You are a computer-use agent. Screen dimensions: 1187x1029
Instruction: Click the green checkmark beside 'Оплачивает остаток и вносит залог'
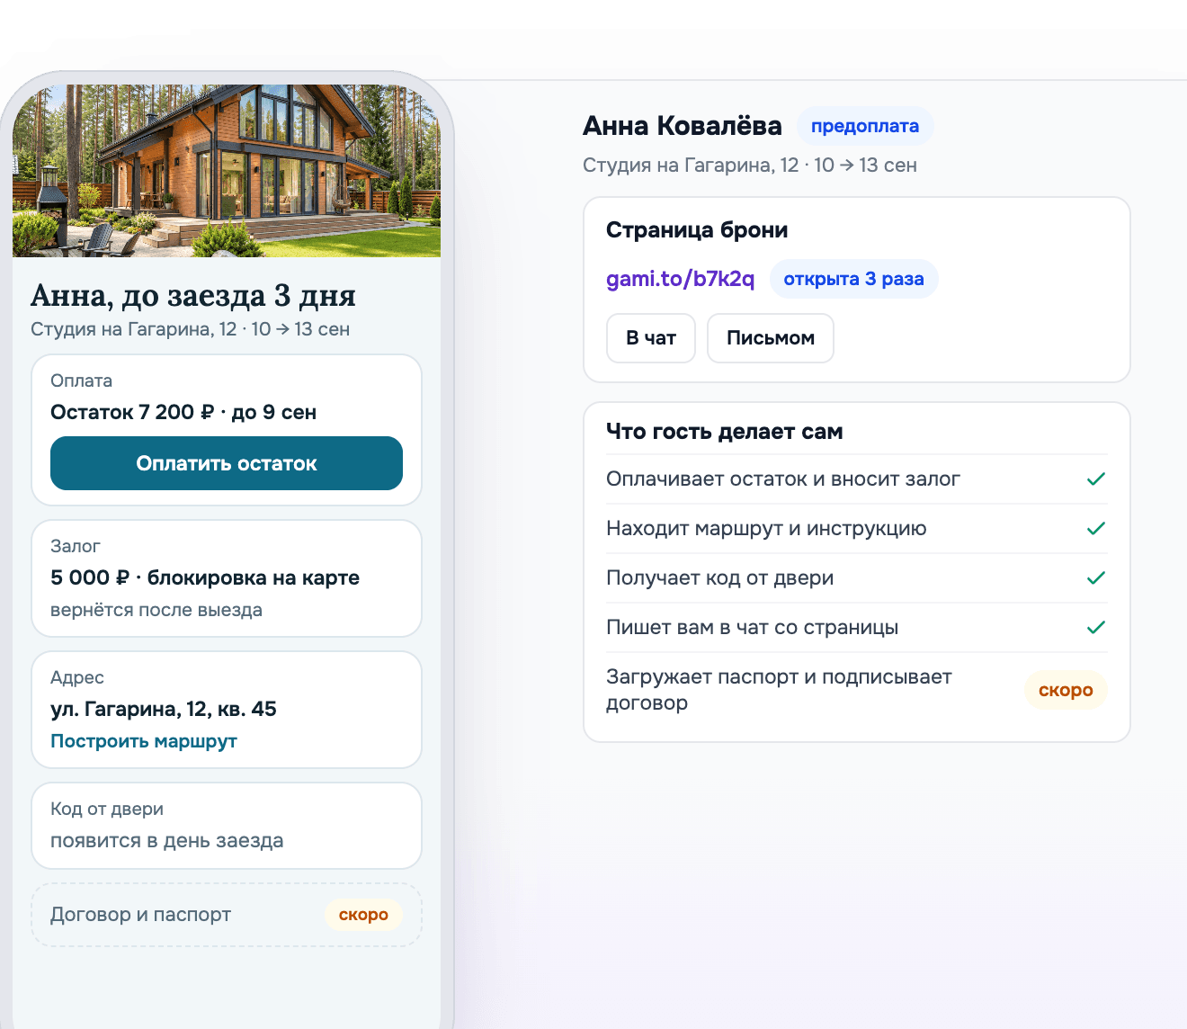click(x=1095, y=479)
